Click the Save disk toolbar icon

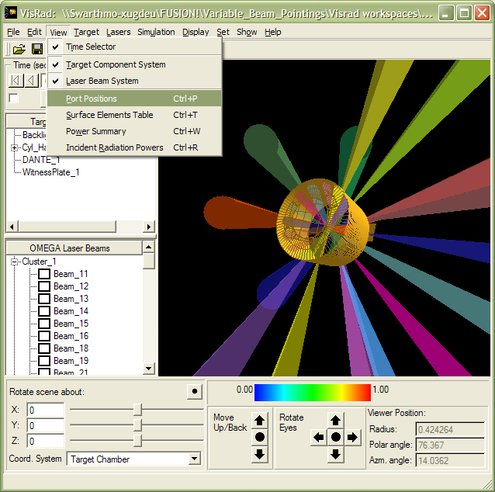pyautogui.click(x=36, y=49)
